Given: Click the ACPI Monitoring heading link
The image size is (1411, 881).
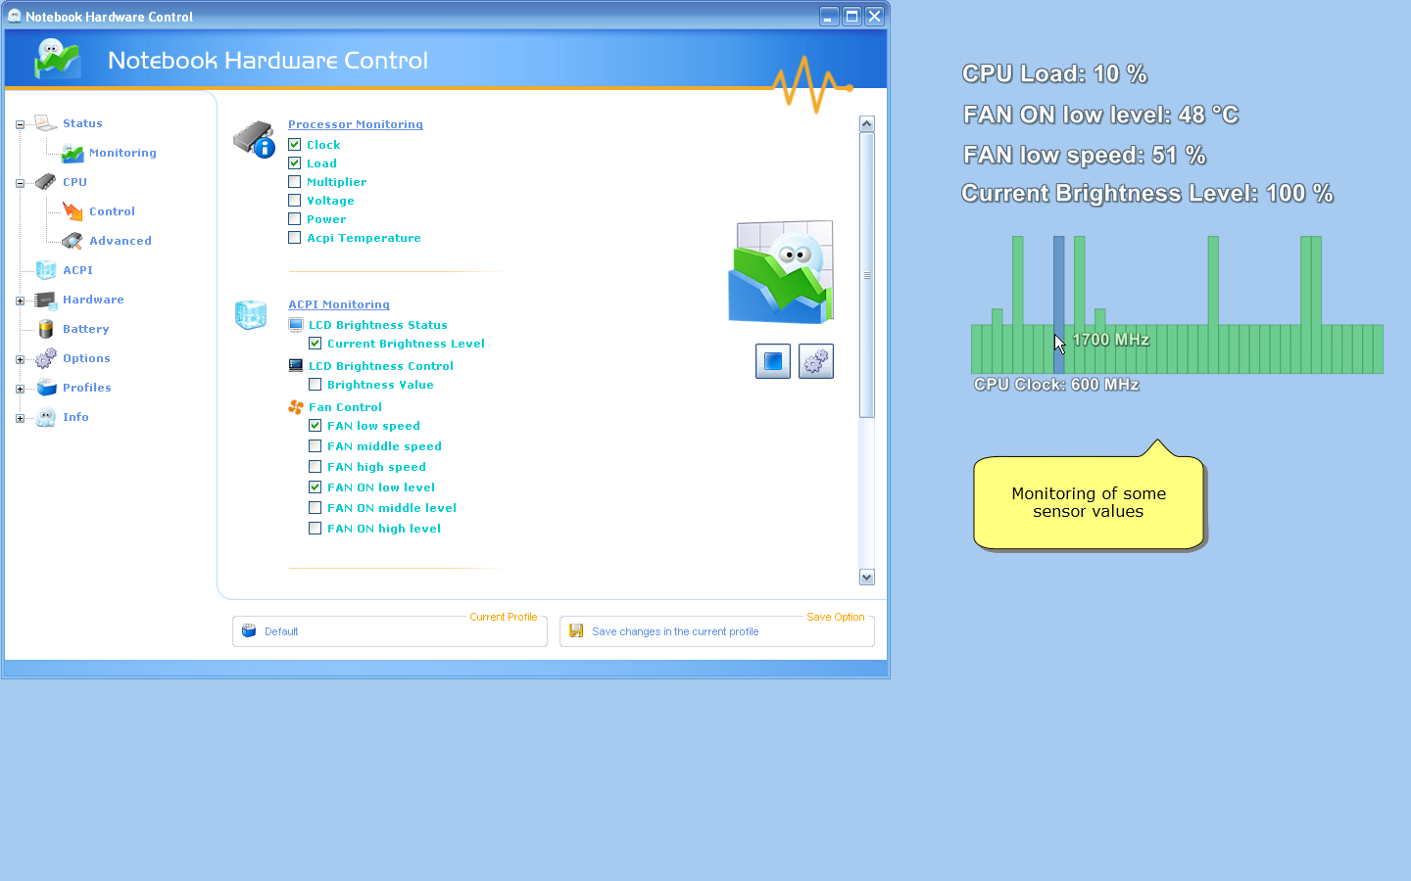Looking at the screenshot, I should 338,304.
